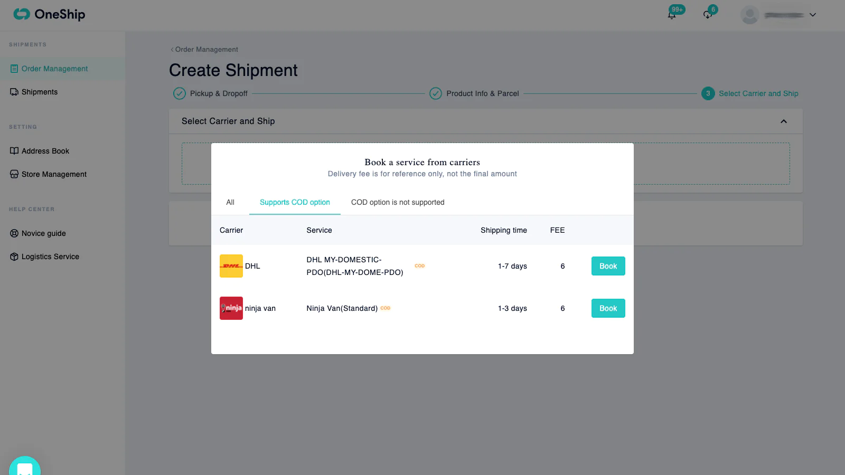Switch to the All carriers tab
Viewport: 845px width, 475px height.
pyautogui.click(x=230, y=202)
